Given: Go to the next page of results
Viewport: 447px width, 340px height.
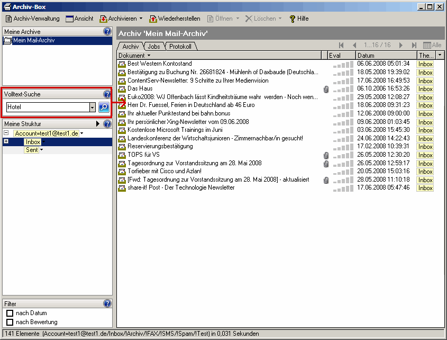Looking at the screenshot, I should click(x=401, y=46).
